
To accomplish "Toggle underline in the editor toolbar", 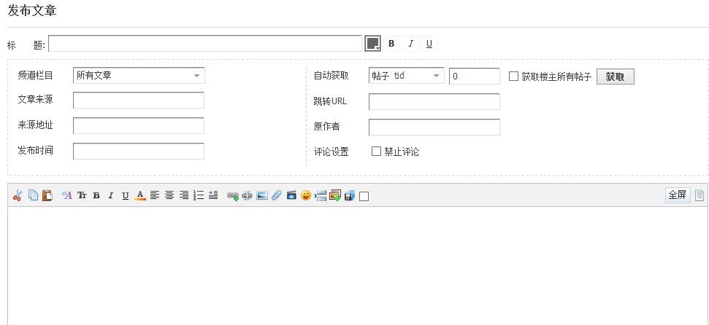I will point(126,195).
